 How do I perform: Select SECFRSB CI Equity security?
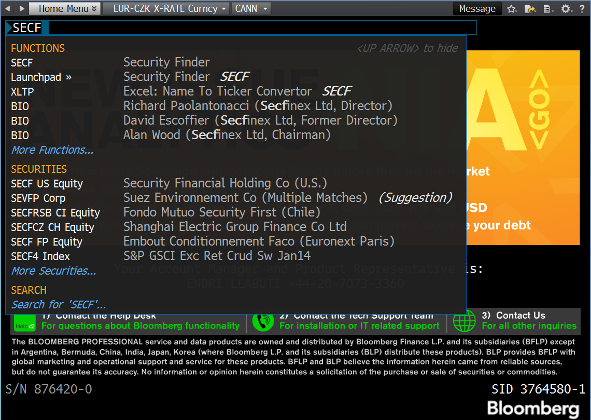point(236,212)
